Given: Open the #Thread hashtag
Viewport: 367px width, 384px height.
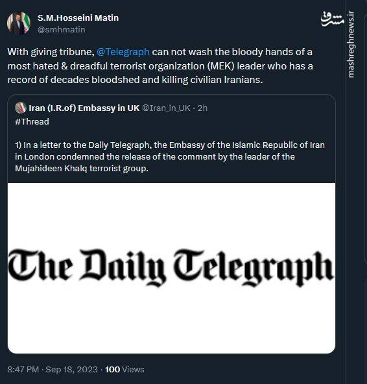Looking at the screenshot, I should point(32,122).
